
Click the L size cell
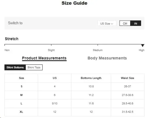(x=21, y=104)
